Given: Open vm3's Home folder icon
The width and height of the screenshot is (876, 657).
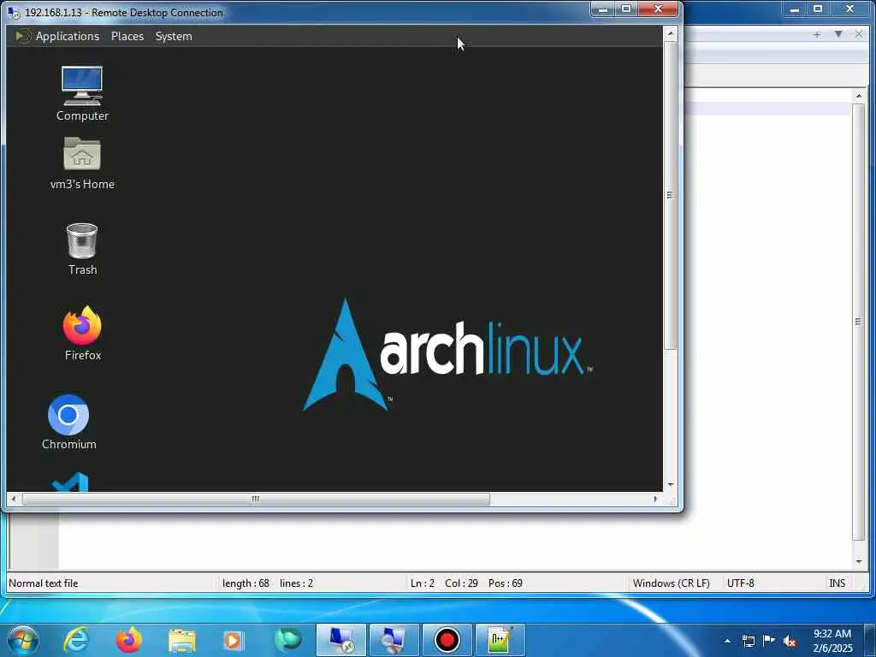Looking at the screenshot, I should pos(82,163).
